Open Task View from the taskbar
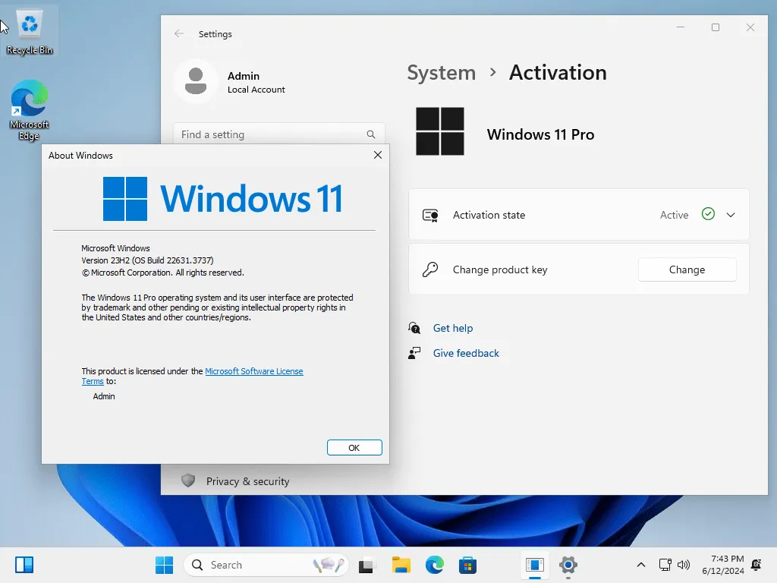The height and width of the screenshot is (583, 777). coord(366,565)
